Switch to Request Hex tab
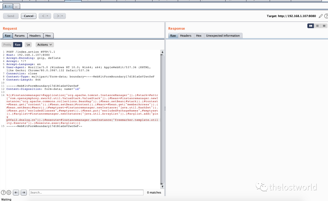This screenshot has width=328, height=201. click(48, 36)
